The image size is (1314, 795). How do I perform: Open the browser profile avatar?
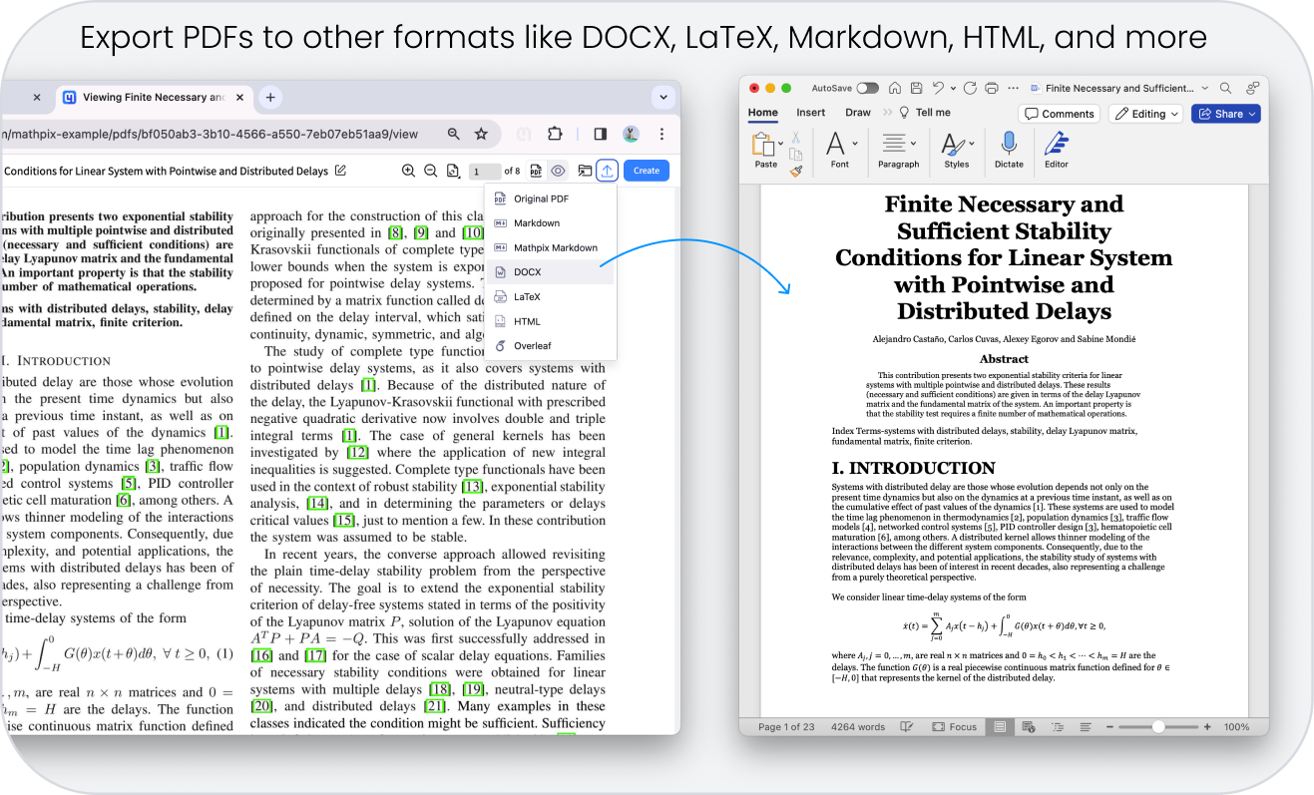(x=631, y=134)
